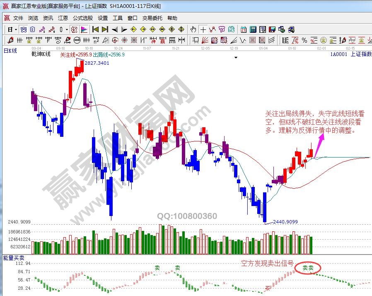Click the circled 卖卖 sell signal marker
Viewport: 372px width, 296px height.
(307, 268)
